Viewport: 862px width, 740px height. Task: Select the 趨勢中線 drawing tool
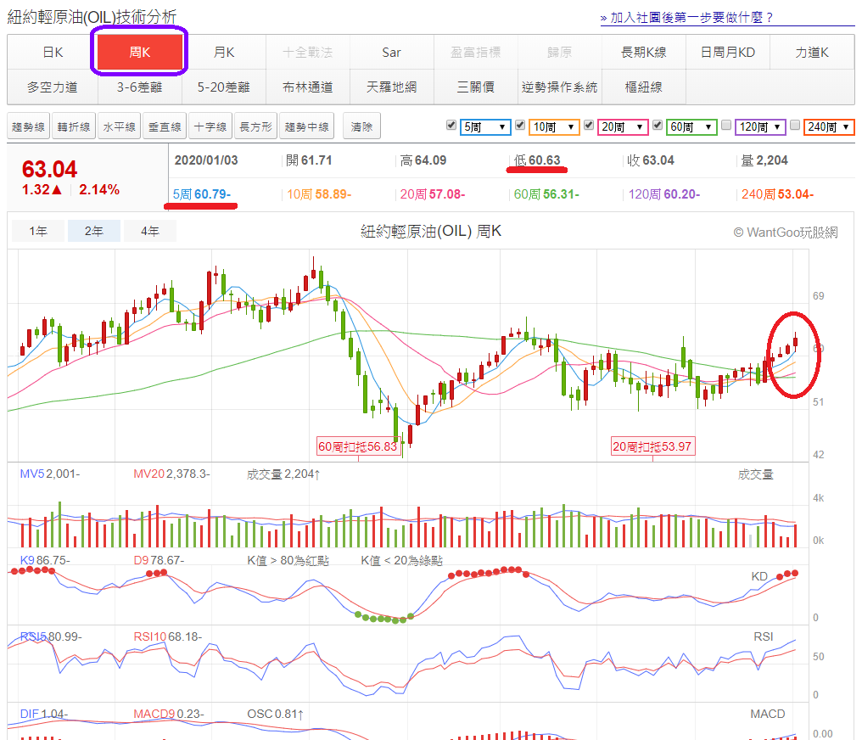pyautogui.click(x=306, y=127)
